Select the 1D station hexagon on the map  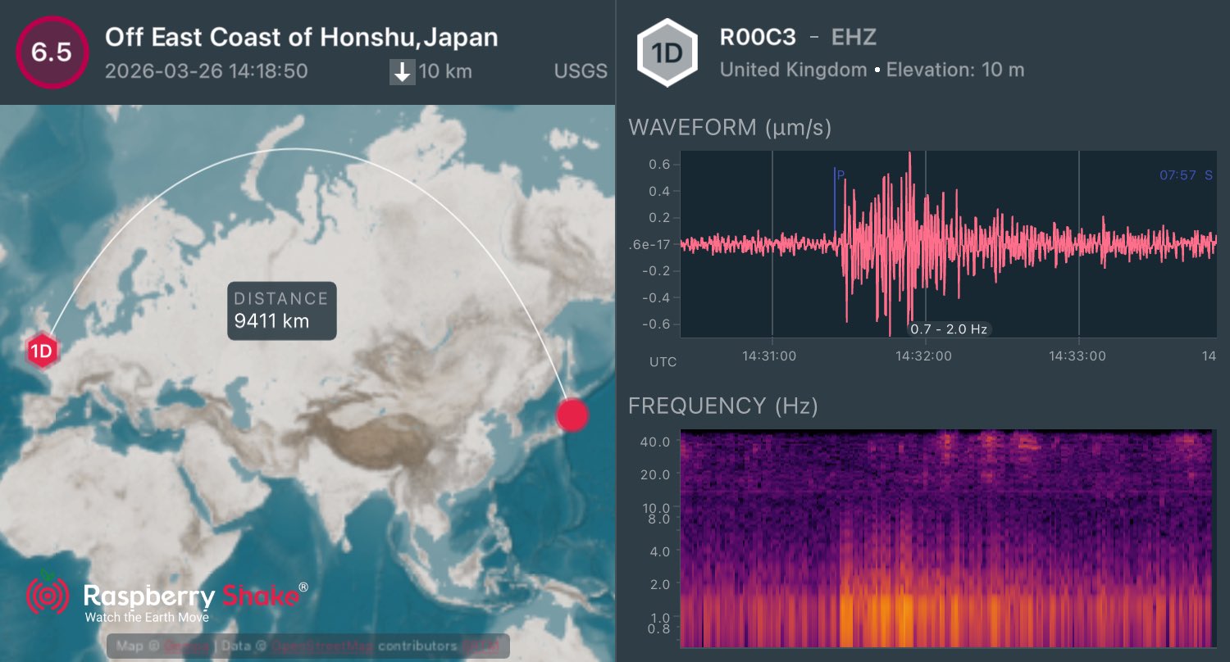(43, 352)
